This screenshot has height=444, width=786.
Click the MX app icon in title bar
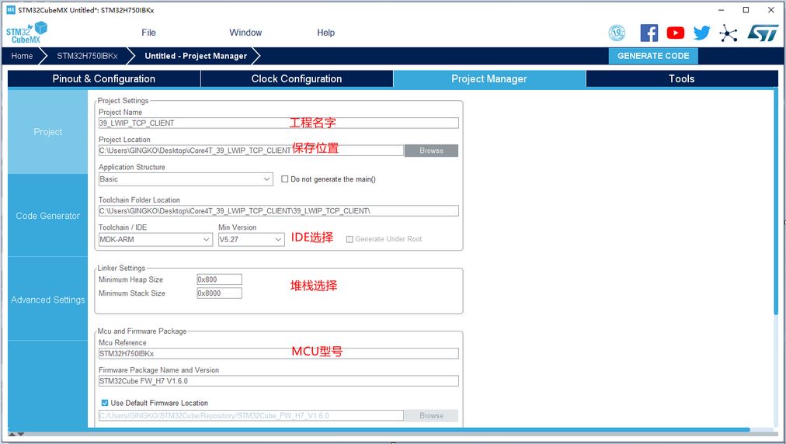point(10,10)
